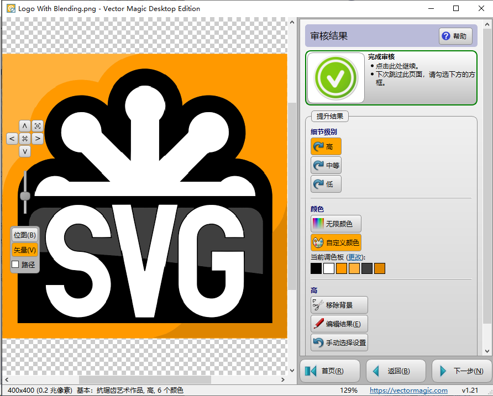Pick the dark gray palette swatch
493x396 pixels.
[366, 268]
